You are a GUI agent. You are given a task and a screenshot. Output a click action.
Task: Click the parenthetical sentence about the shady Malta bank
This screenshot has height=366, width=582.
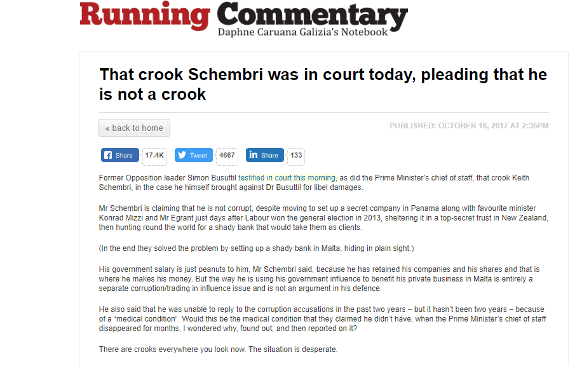tap(256, 248)
